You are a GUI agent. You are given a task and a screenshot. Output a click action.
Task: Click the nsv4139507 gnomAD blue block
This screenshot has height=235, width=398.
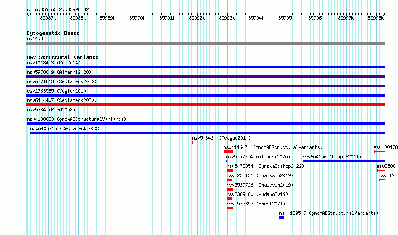(x=281, y=218)
